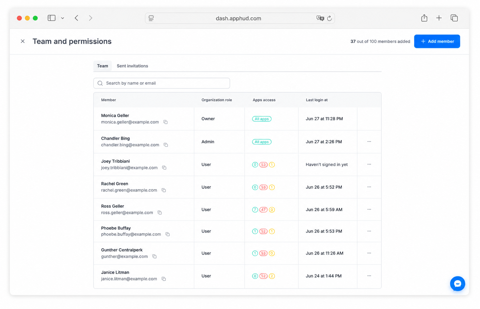Click "Jun 24 at 1:44 PM" login time
Image resolution: width=480 pixels, height=309 pixels.
pos(323,276)
